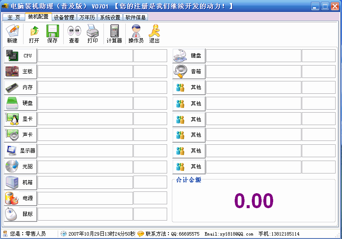The width and height of the screenshot is (342, 239).
Task: Switch to the 万年历 calendar tab
Action: 87,18
